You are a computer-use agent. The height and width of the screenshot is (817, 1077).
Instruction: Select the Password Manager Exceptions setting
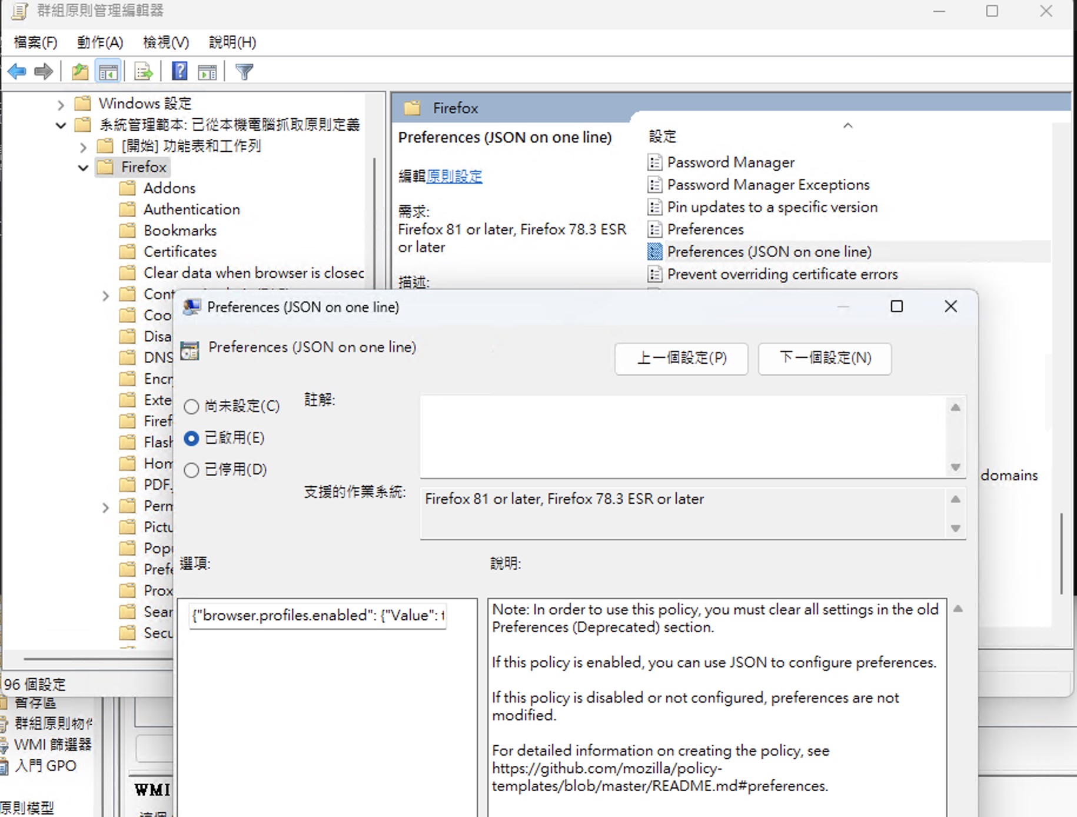pyautogui.click(x=768, y=184)
